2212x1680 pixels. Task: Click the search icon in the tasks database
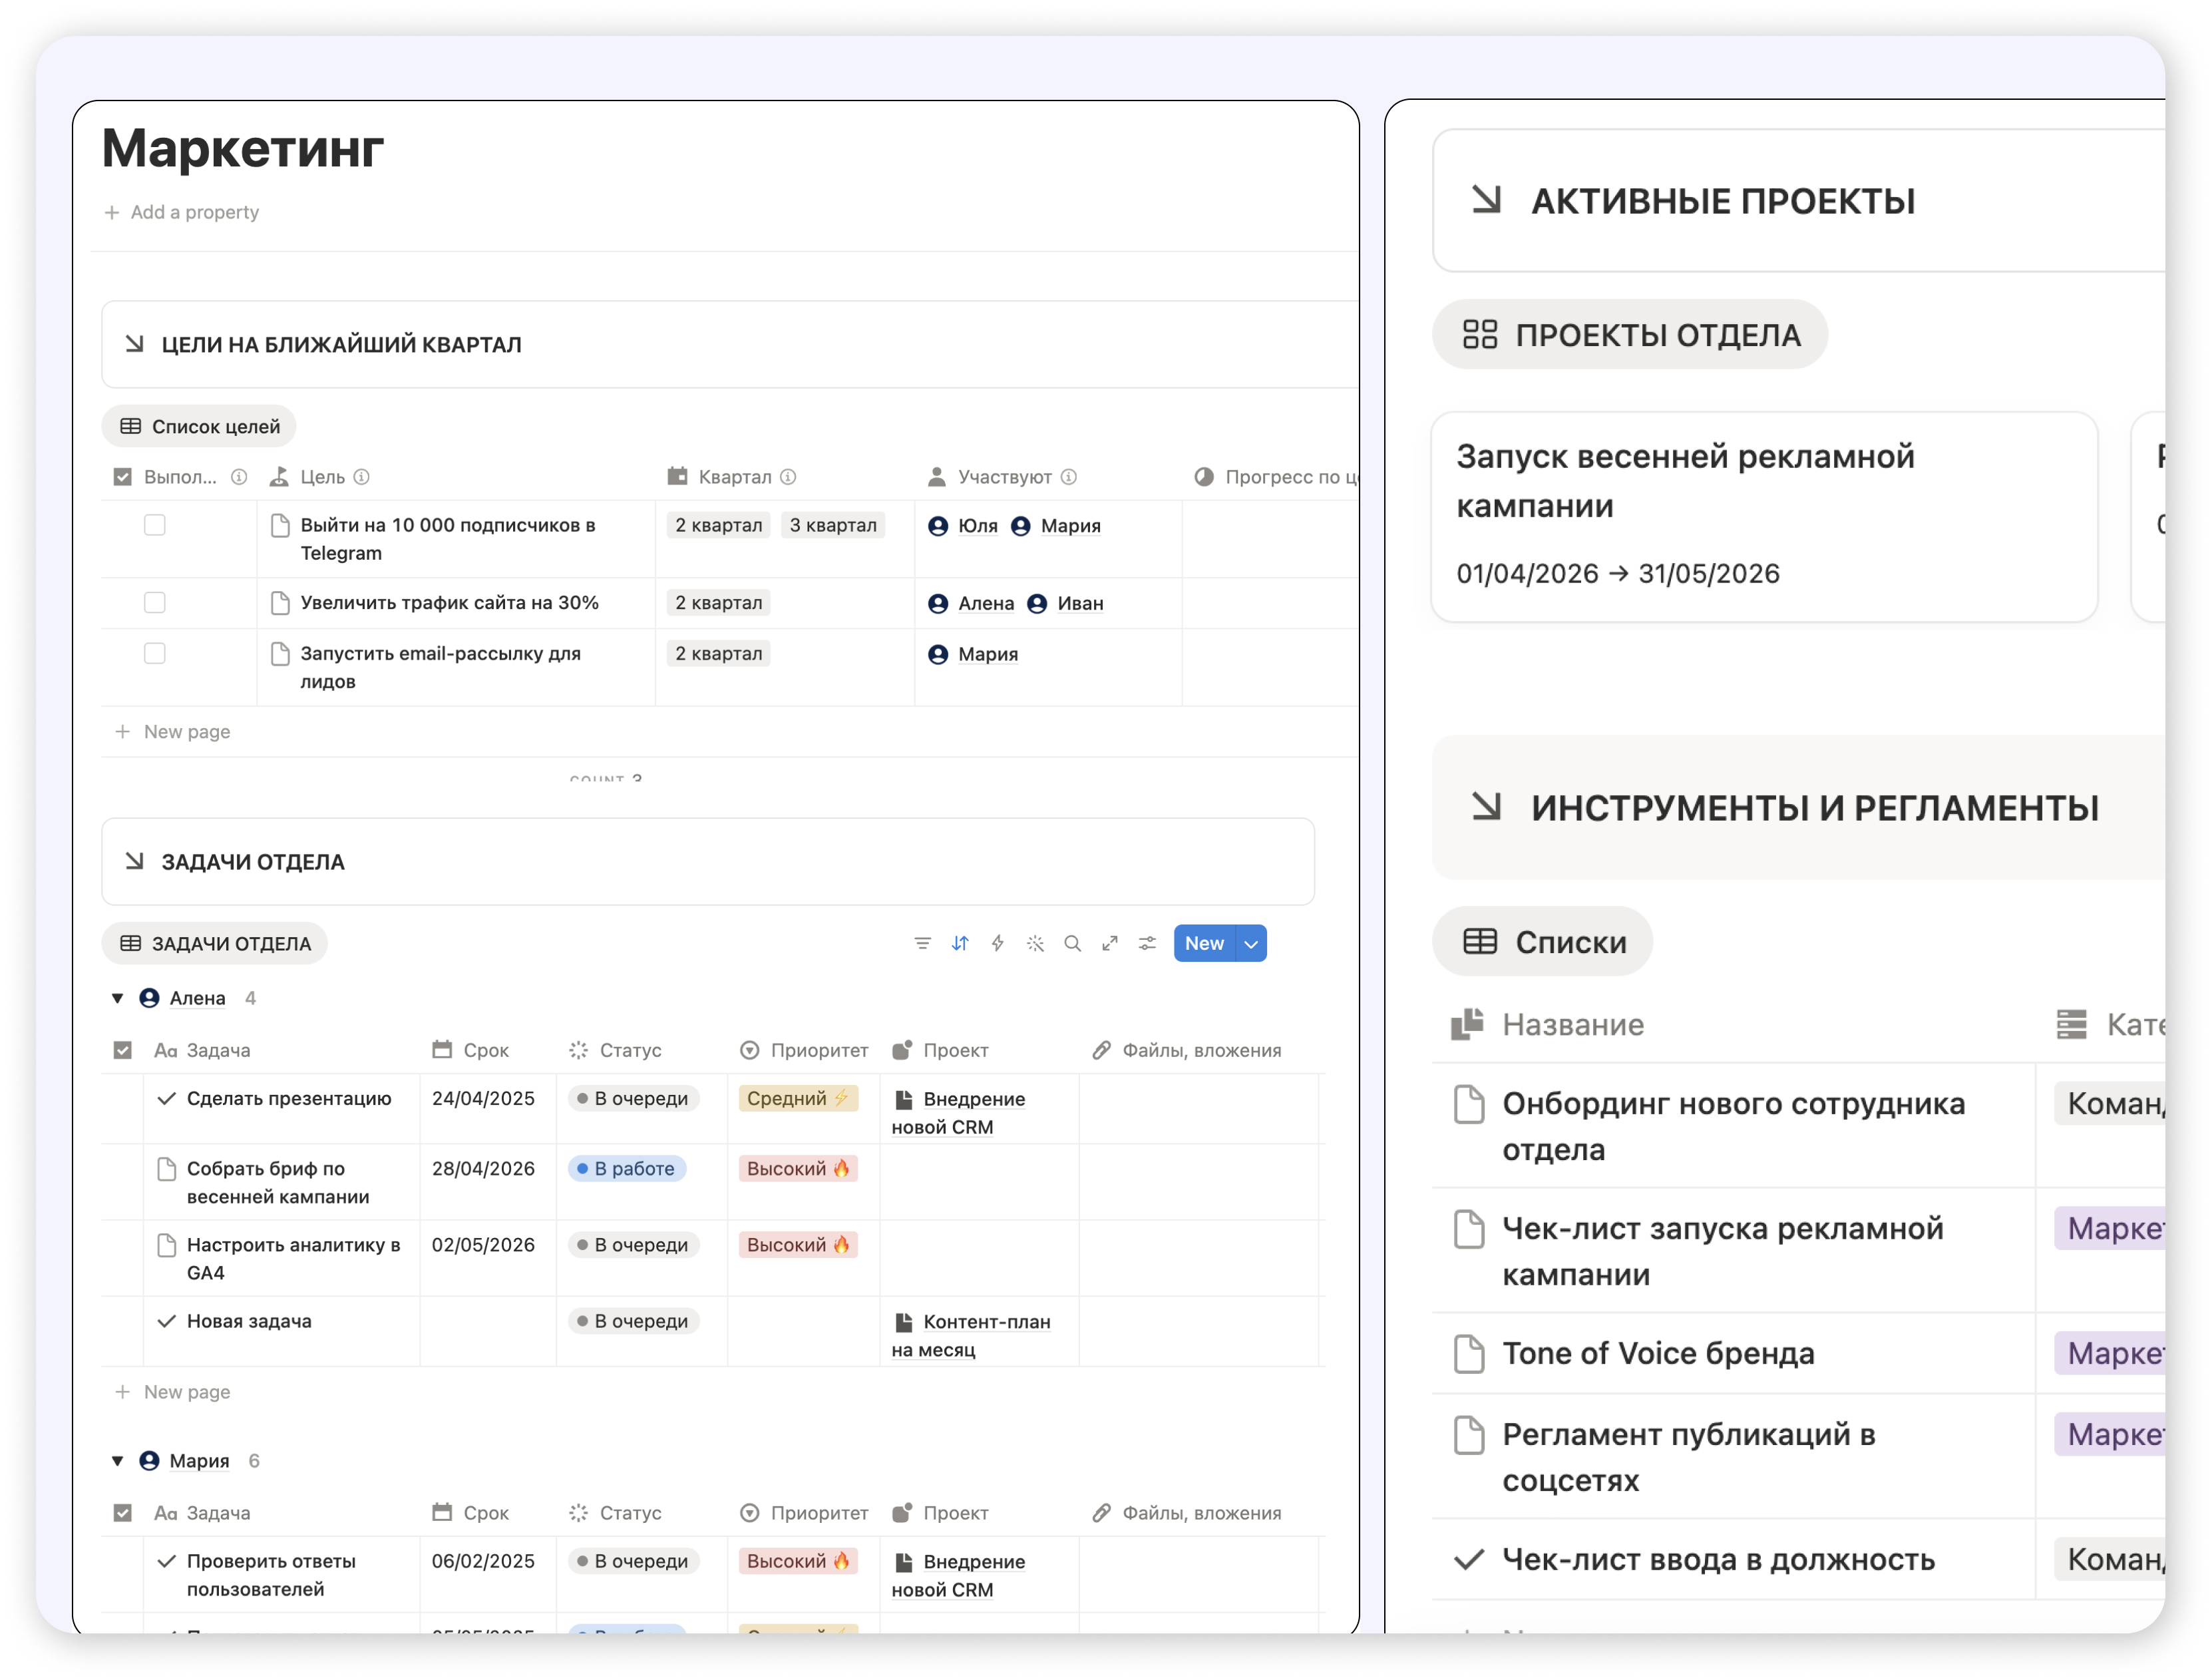pos(1072,943)
